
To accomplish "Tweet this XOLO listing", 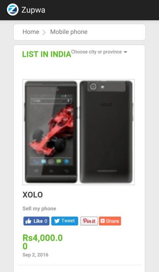I will click(65, 221).
